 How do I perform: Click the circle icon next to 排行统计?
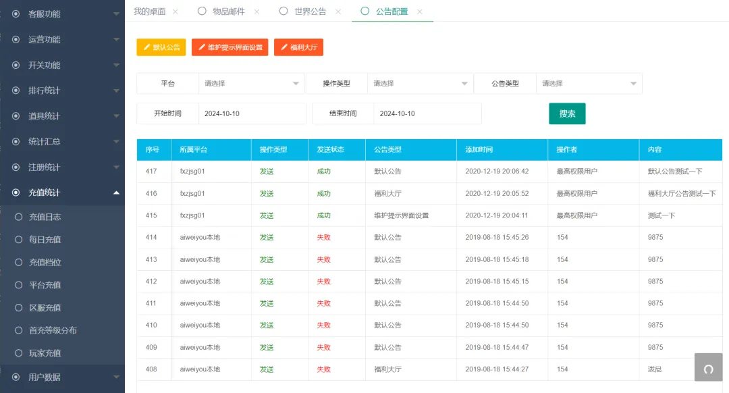click(x=16, y=90)
